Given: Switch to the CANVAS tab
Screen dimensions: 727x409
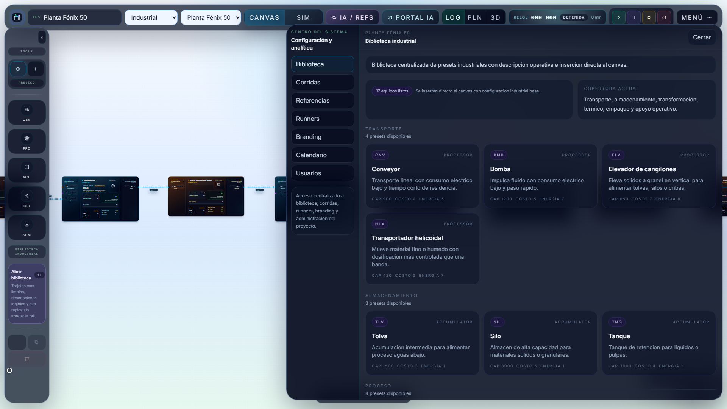Looking at the screenshot, I should click(x=264, y=17).
